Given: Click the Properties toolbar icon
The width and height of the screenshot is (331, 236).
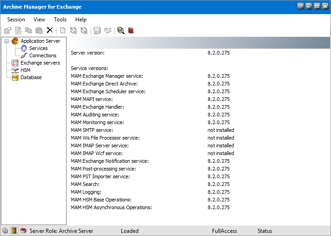Looking at the screenshot, I should (7, 30).
